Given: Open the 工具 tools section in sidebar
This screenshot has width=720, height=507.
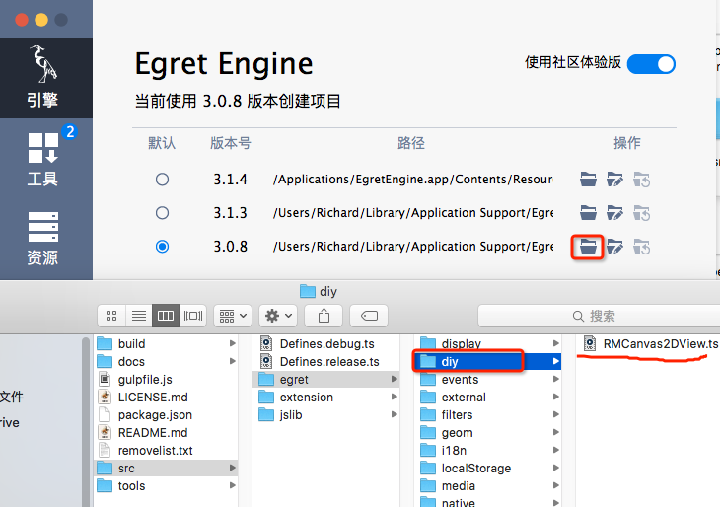Looking at the screenshot, I should [x=43, y=159].
